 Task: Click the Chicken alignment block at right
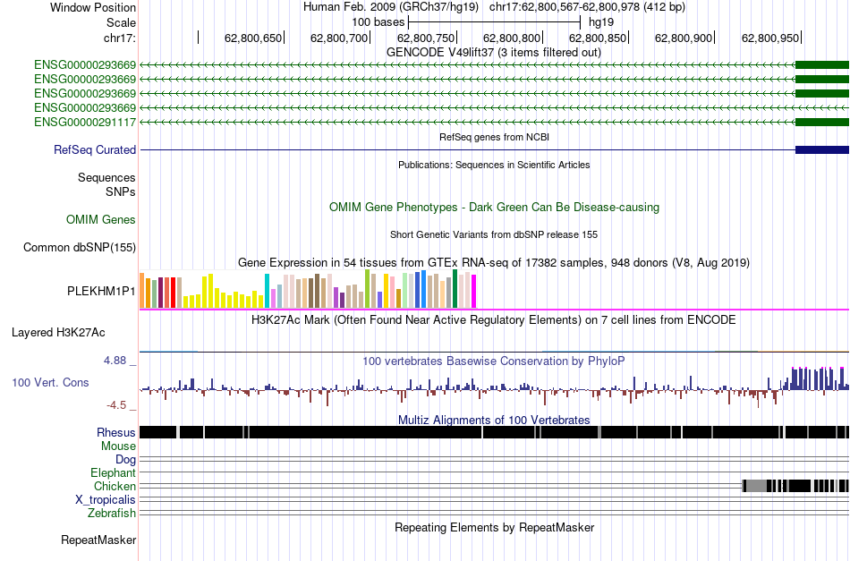pyautogui.click(x=795, y=486)
